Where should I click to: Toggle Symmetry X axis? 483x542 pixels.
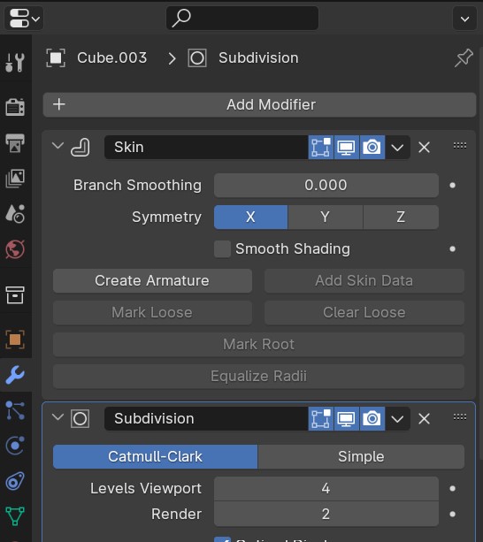click(250, 218)
